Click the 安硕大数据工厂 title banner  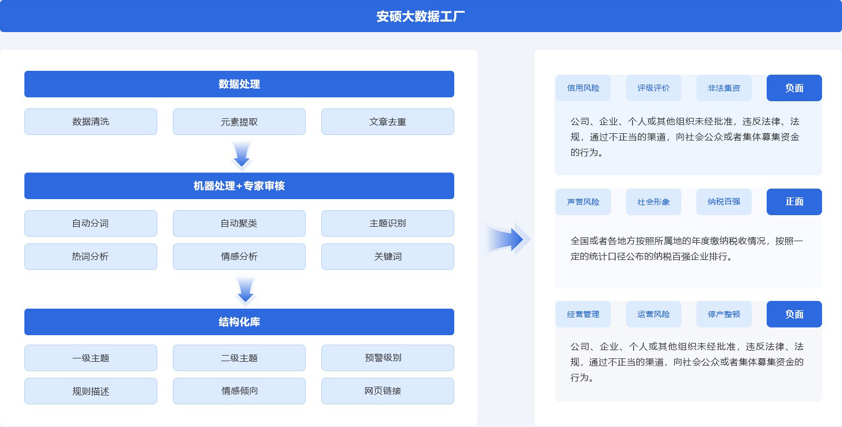(x=420, y=16)
